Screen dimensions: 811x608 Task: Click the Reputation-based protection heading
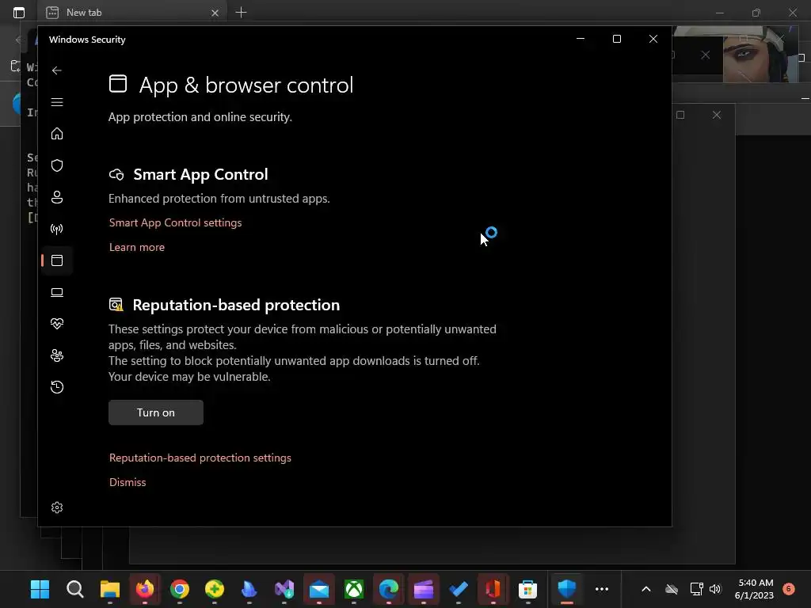(236, 305)
